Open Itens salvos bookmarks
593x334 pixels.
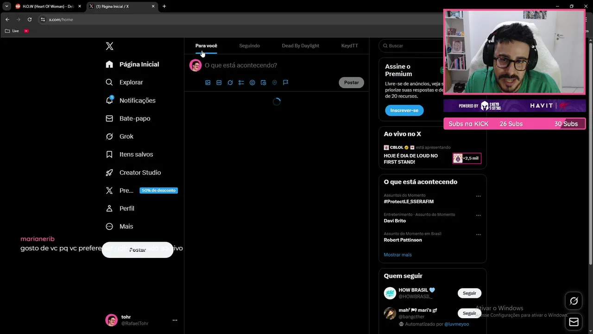pos(130,154)
